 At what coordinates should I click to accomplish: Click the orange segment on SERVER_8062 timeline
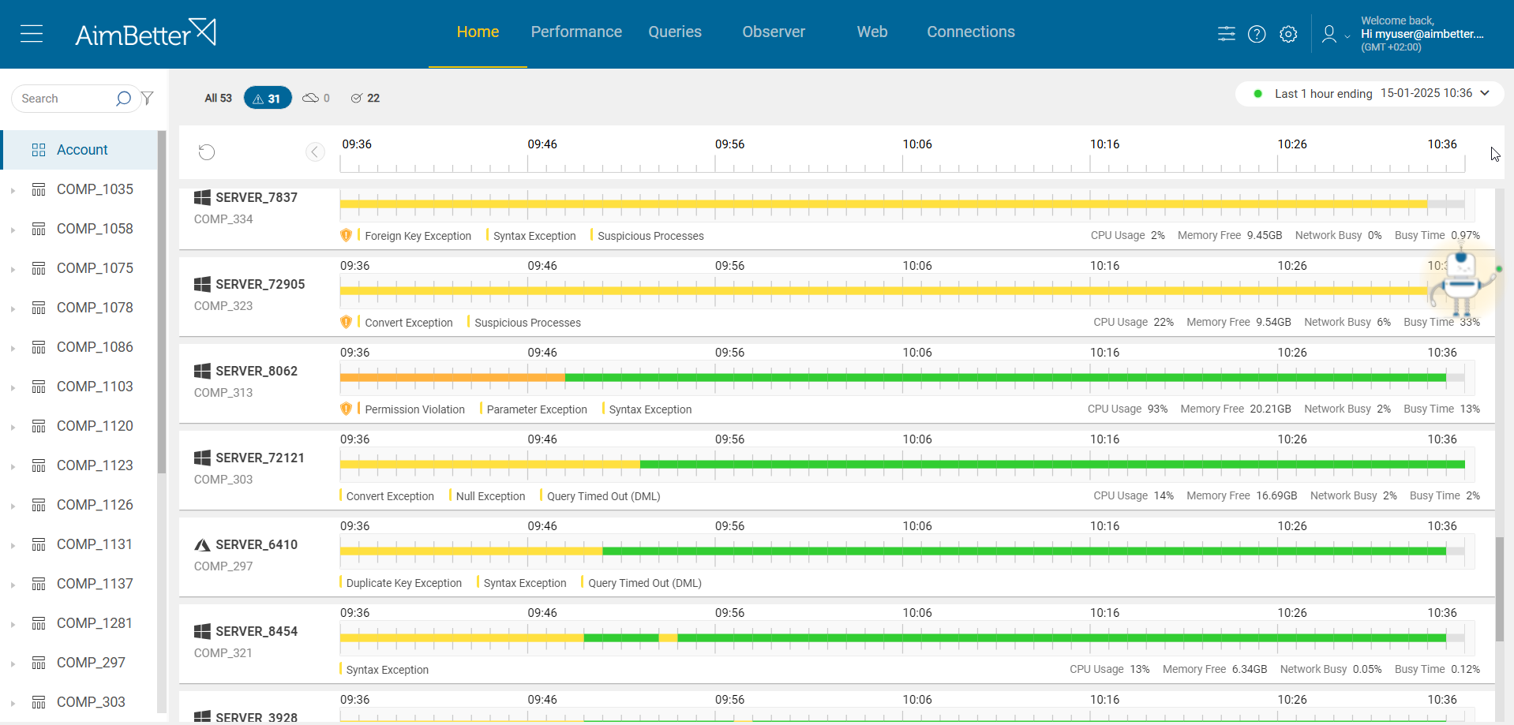click(x=452, y=378)
